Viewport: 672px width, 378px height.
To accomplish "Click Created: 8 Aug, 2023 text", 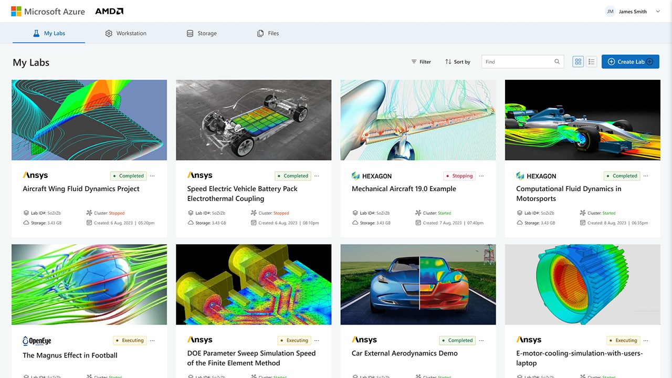I will click(x=617, y=223).
